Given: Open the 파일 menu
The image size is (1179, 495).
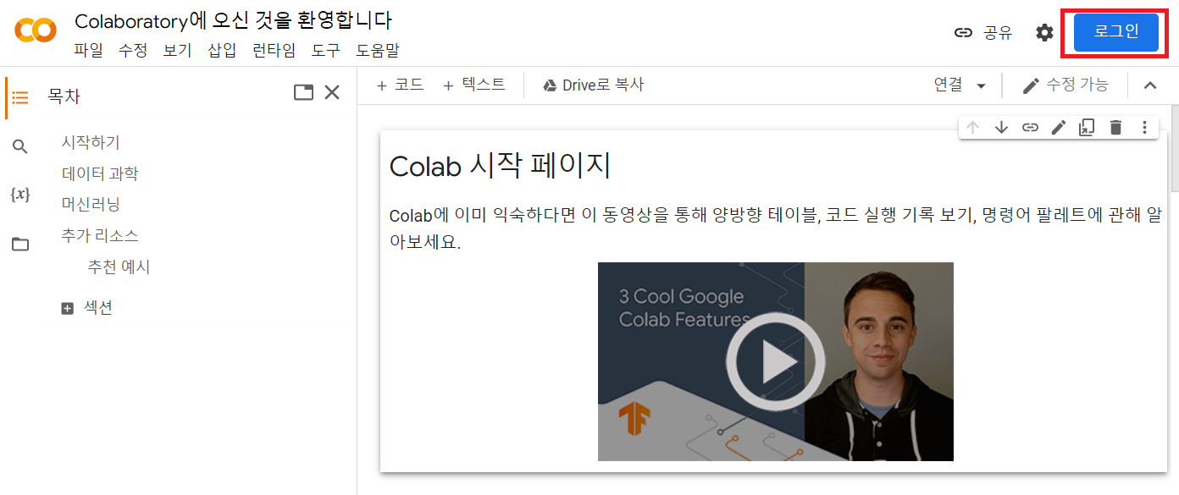Looking at the screenshot, I should (x=88, y=50).
